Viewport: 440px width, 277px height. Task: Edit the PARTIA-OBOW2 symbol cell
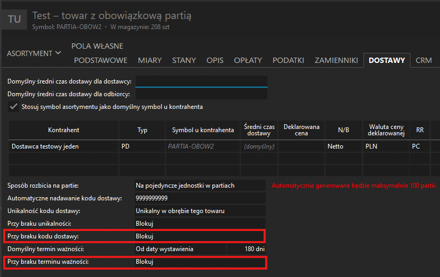point(203,146)
